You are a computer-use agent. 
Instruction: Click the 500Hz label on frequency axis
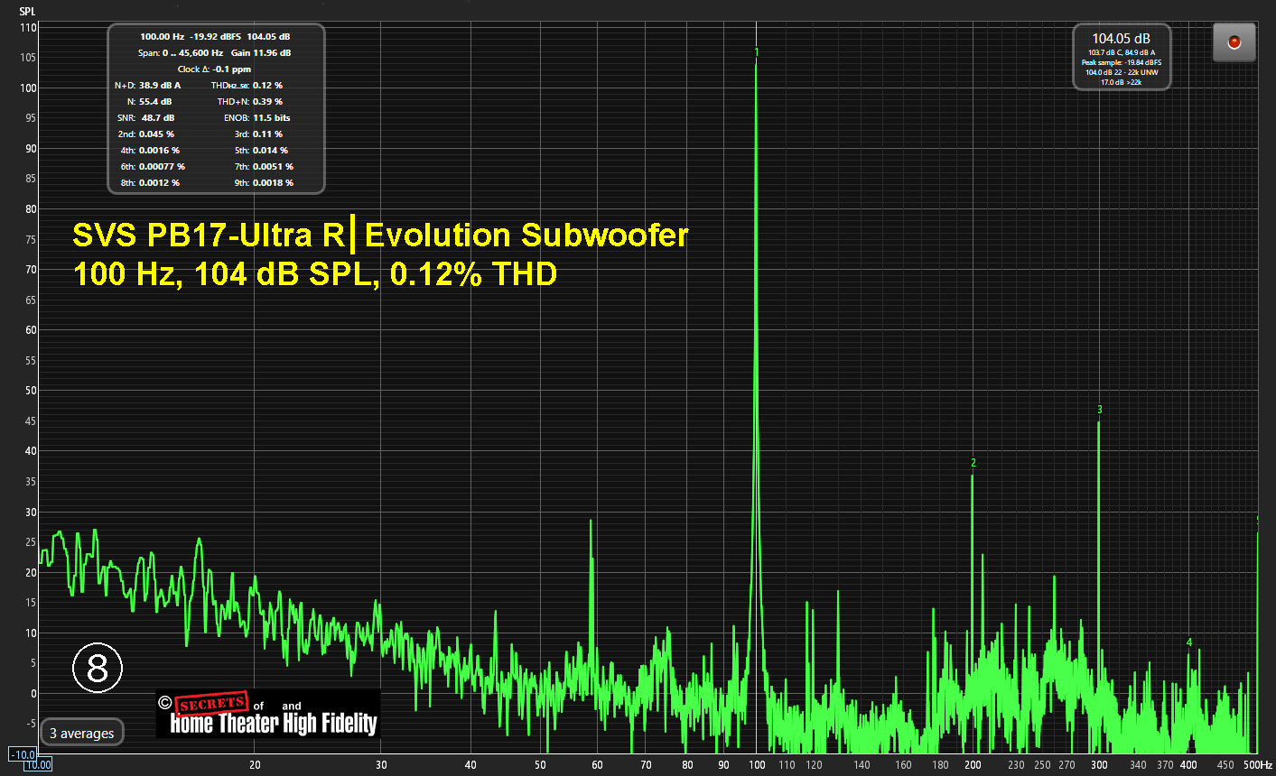(x=1257, y=765)
